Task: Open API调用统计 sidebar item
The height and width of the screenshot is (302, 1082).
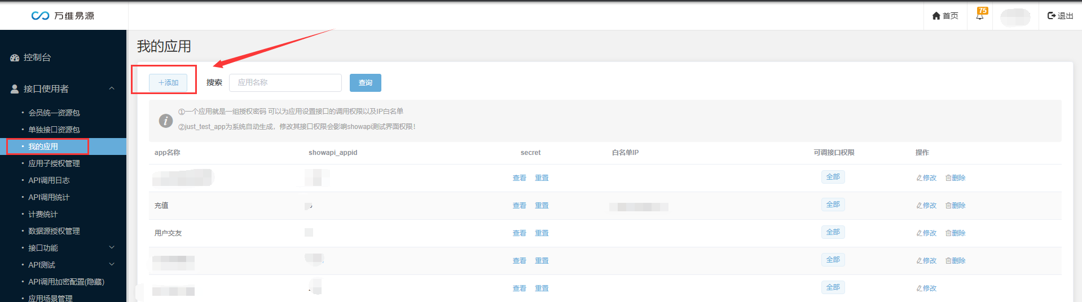Action: 49,197
